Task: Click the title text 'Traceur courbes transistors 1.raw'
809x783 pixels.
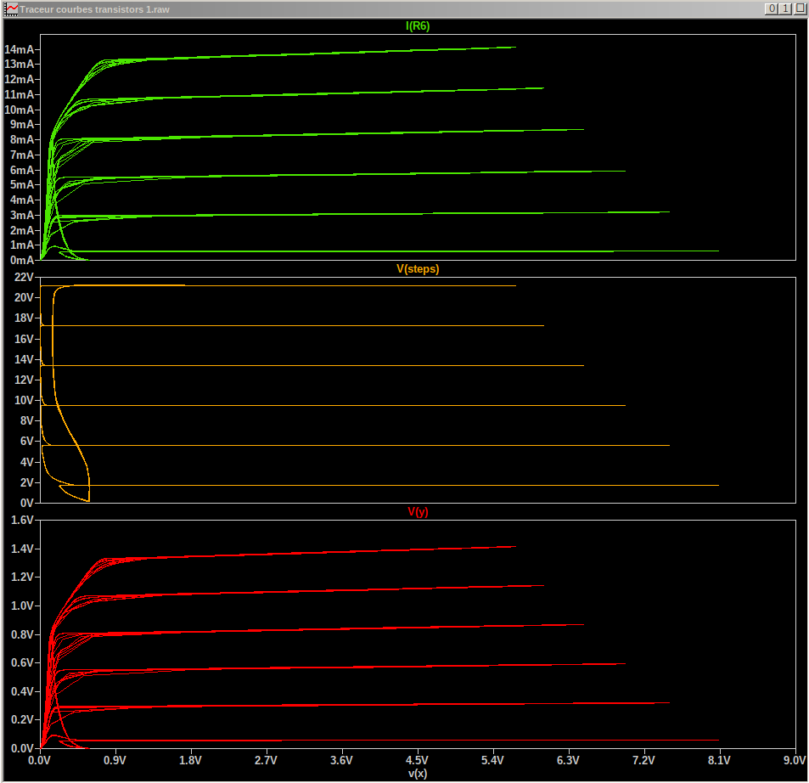Action: [x=94, y=9]
